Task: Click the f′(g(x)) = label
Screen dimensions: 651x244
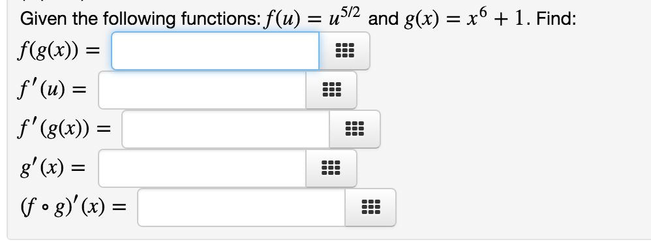Action: pyautogui.click(x=64, y=129)
